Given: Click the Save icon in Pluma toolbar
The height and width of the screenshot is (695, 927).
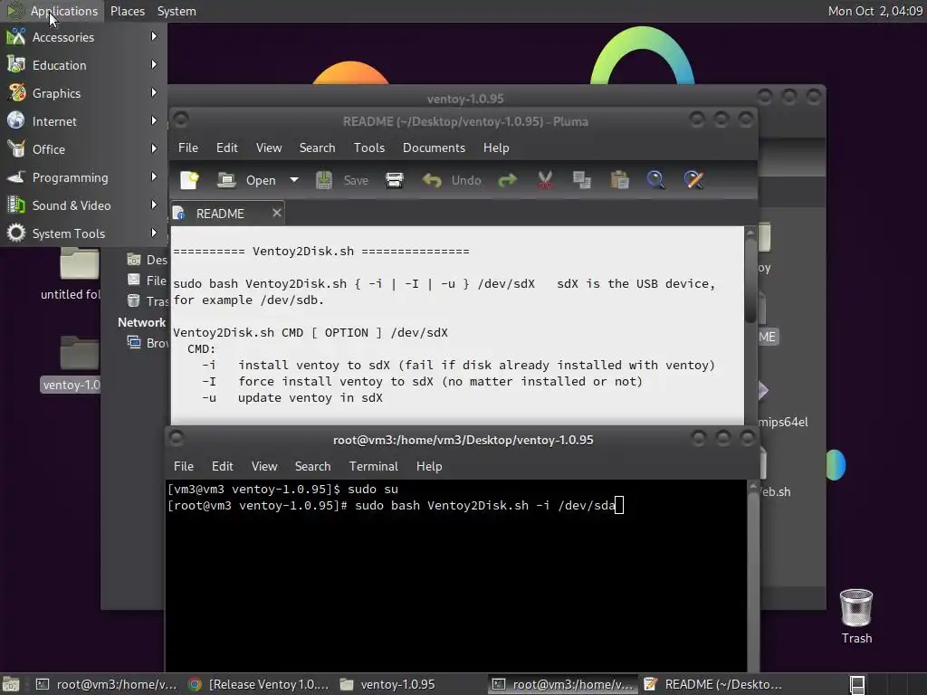Looking at the screenshot, I should click(324, 180).
